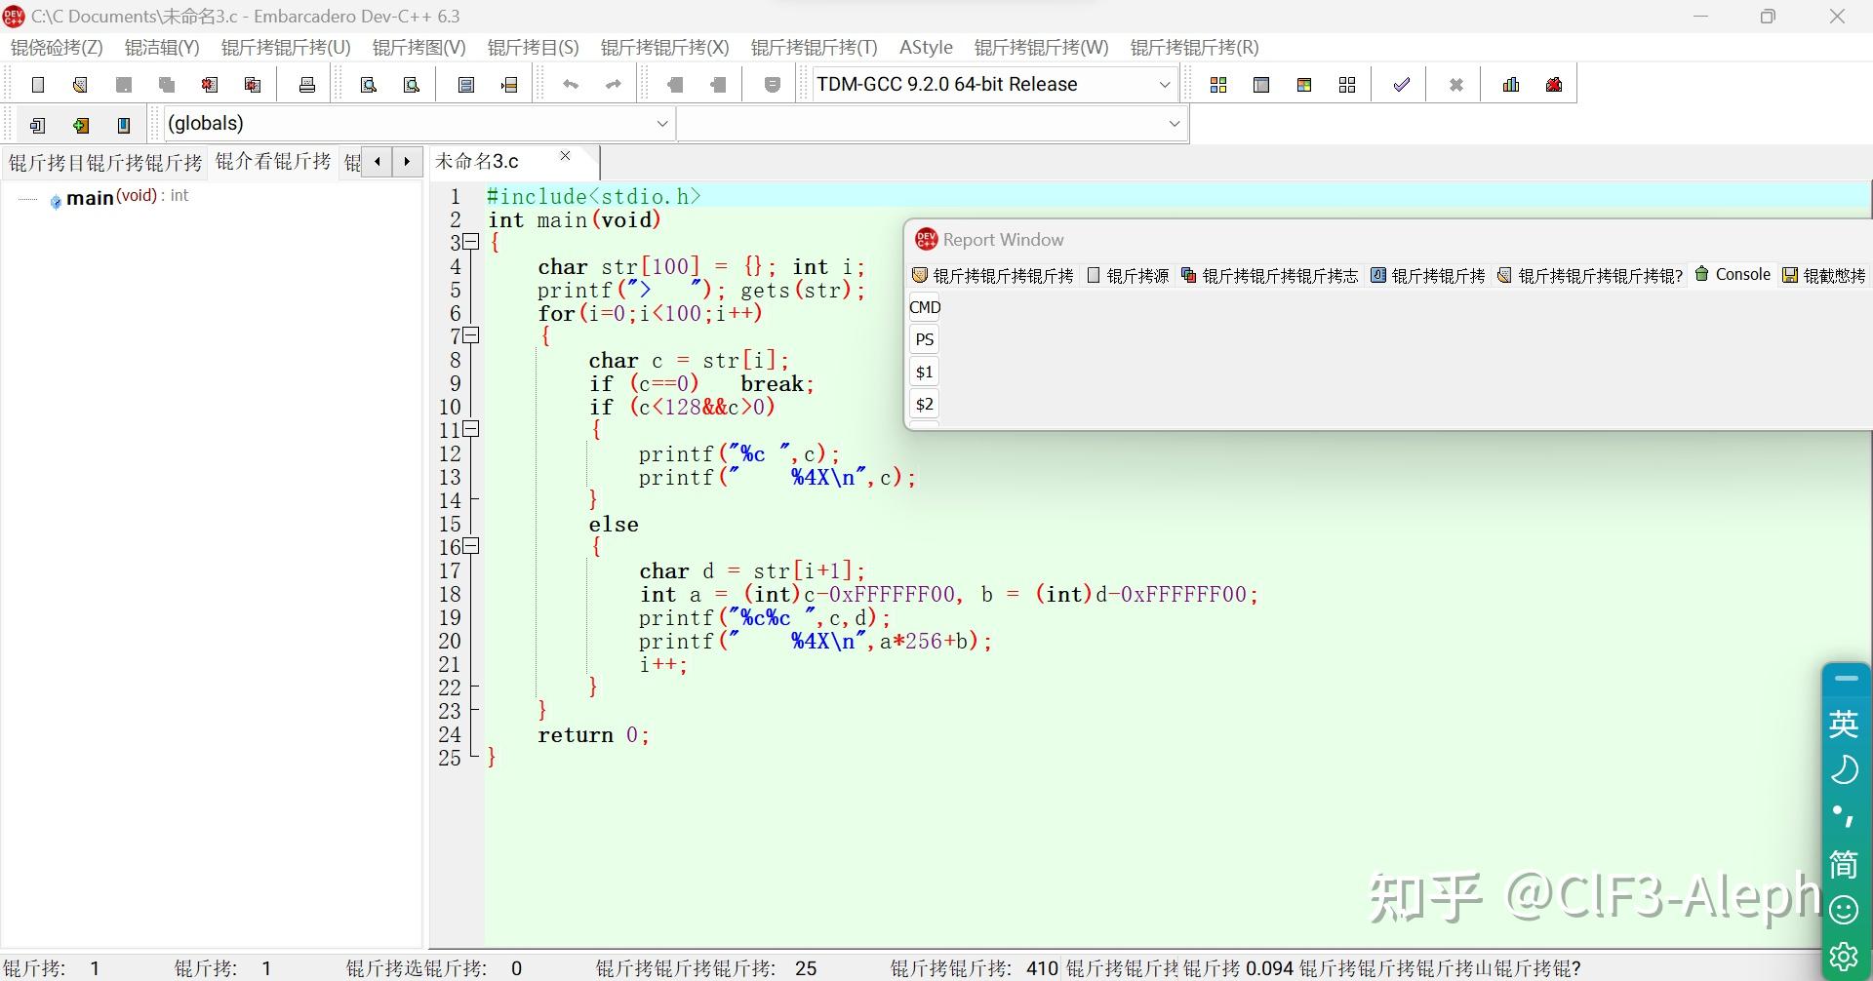Screen dimensions: 1873x981
Task: Open the menu ending with (V)
Action: [x=419, y=48]
